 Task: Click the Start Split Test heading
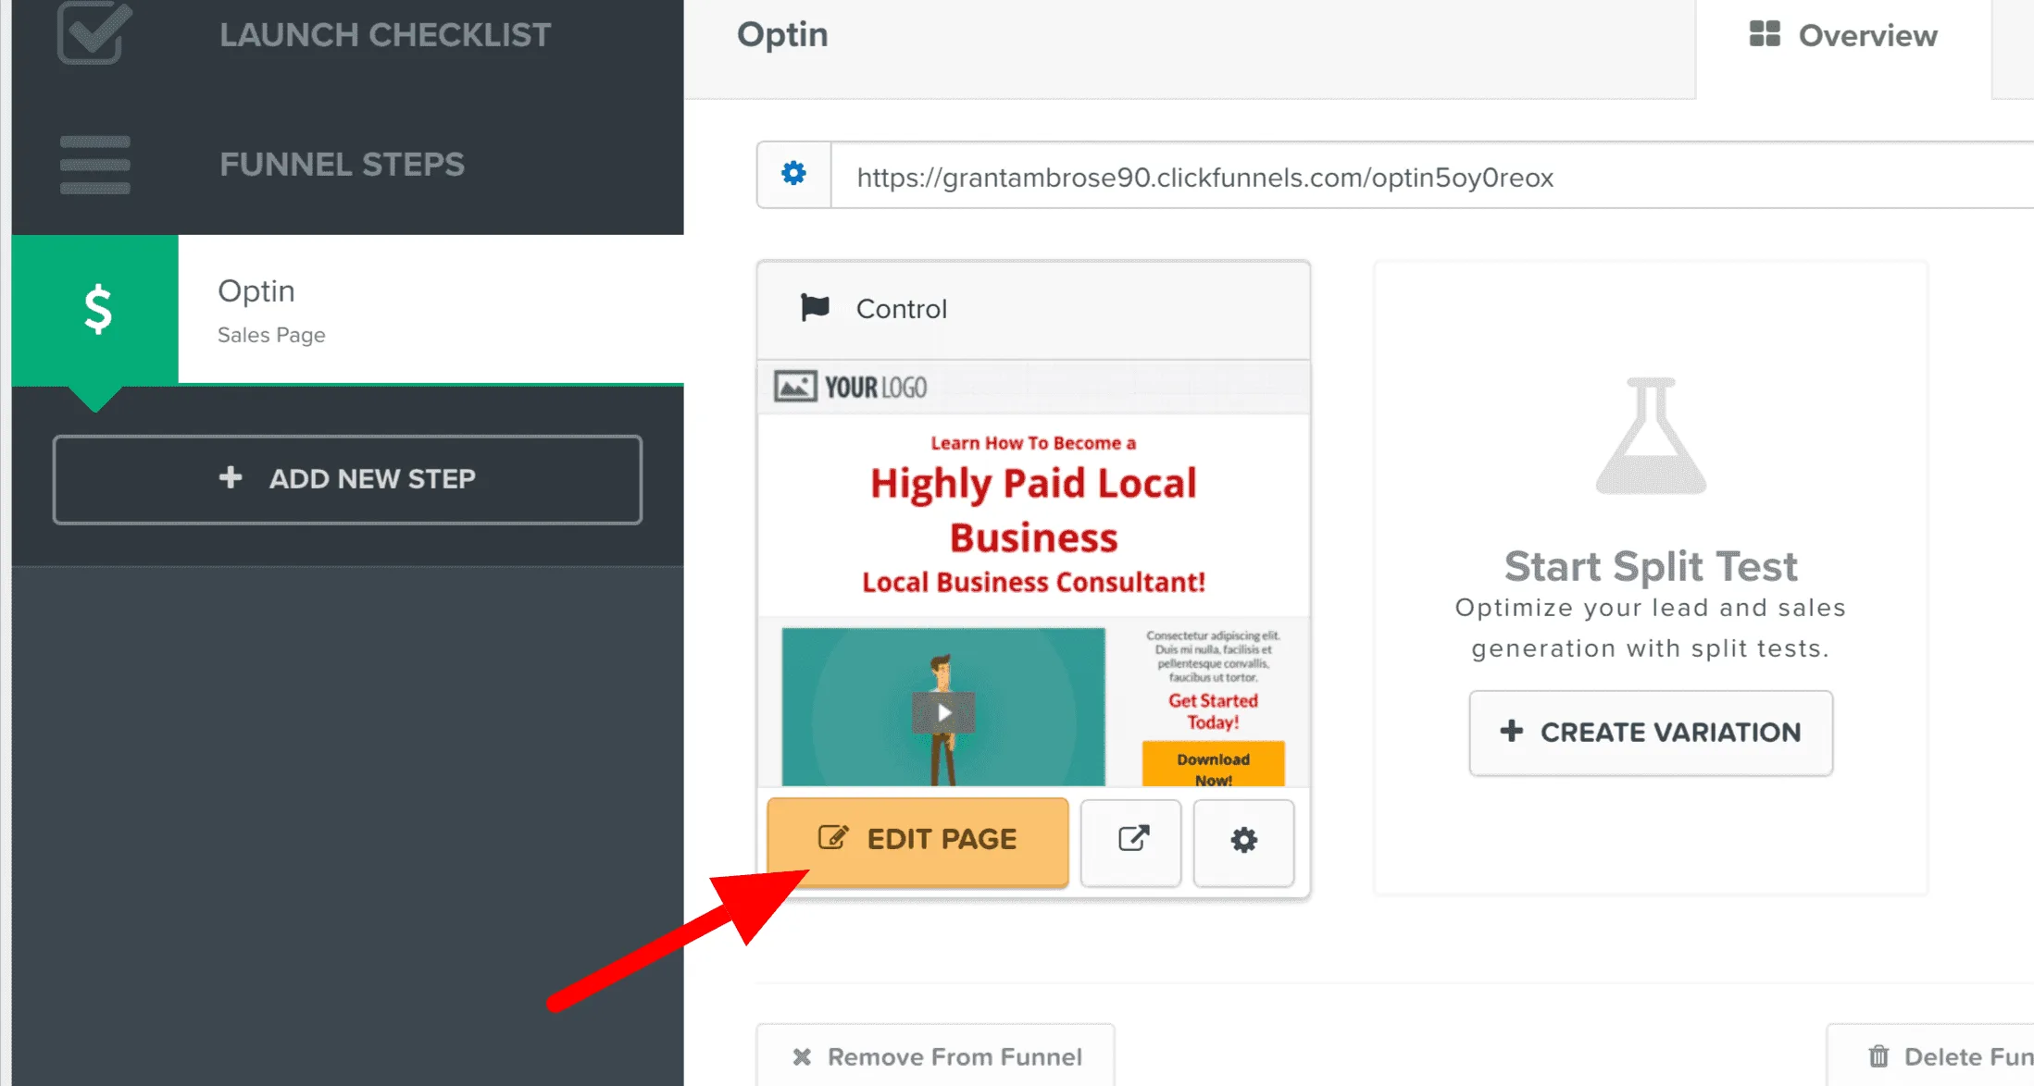1651,566
